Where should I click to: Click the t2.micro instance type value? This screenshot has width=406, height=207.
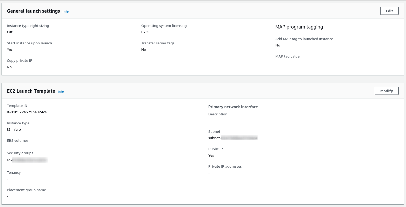click(14, 129)
